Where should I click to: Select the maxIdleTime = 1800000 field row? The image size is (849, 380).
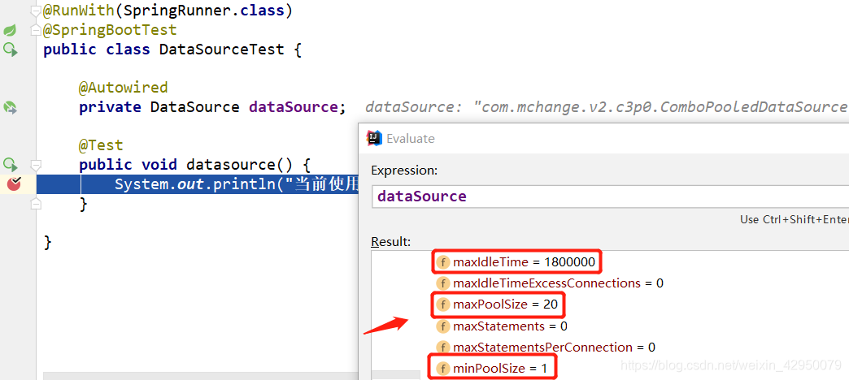(516, 263)
